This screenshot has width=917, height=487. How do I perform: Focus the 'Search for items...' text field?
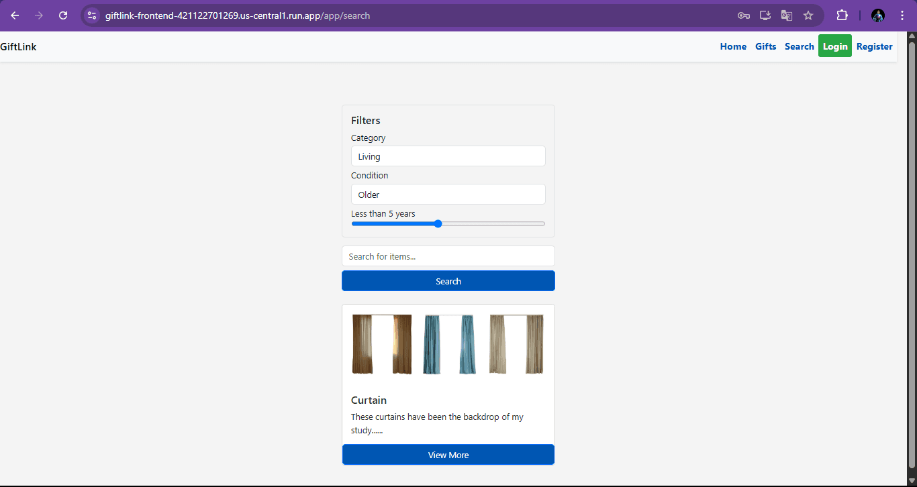(448, 256)
